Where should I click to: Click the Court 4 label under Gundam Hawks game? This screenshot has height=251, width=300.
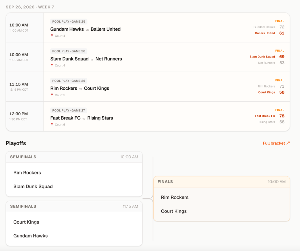60,36
